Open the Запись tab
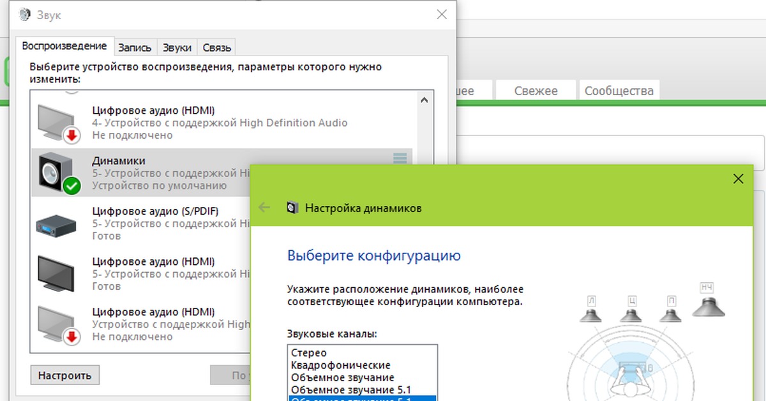 135,47
